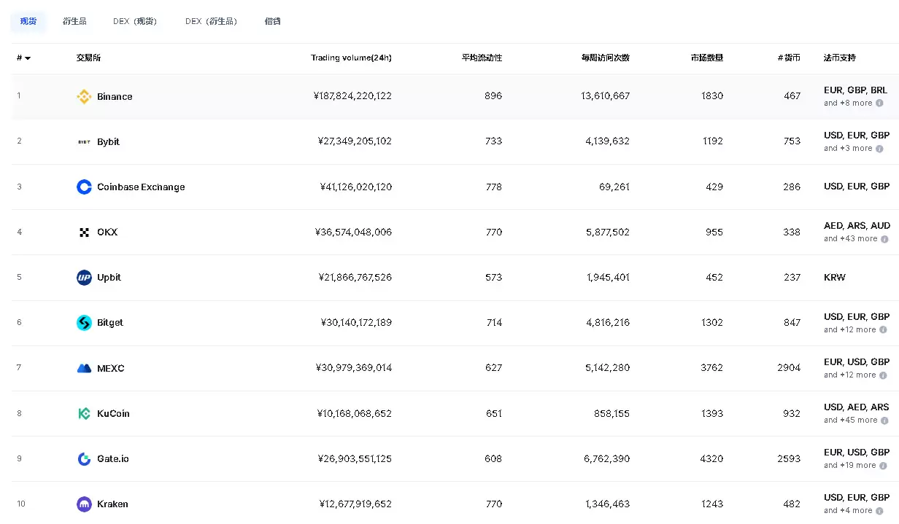
Task: Click the Kraken exchange name link
Action: point(114,504)
